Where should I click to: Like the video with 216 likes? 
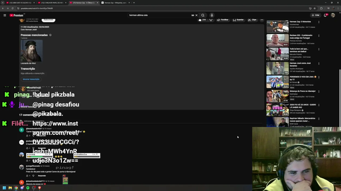click(x=202, y=20)
